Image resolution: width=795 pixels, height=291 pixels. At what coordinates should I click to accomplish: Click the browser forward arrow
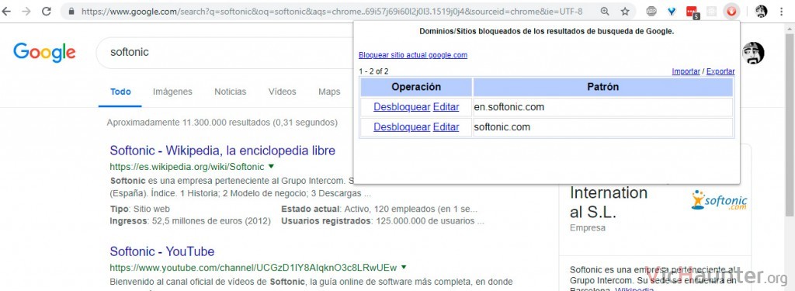click(x=26, y=11)
